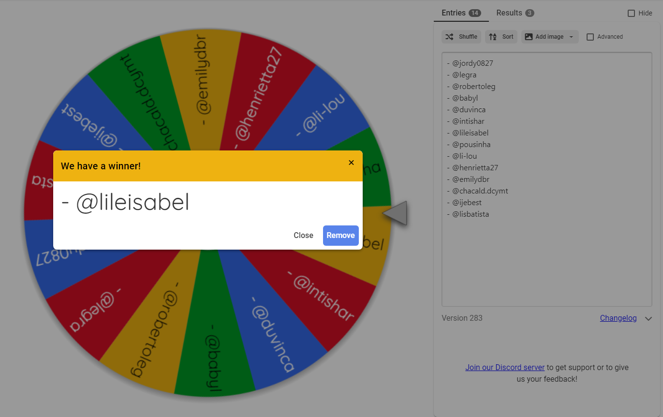Click the Entries count badge 14
This screenshot has height=417, width=663.
click(x=475, y=13)
